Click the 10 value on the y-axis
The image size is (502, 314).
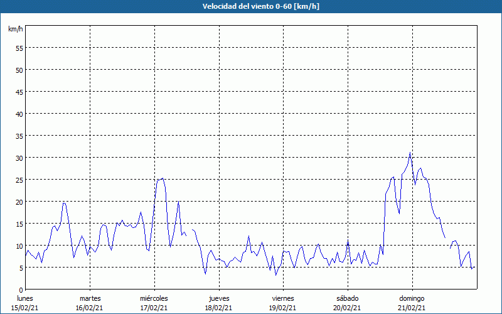[19, 246]
